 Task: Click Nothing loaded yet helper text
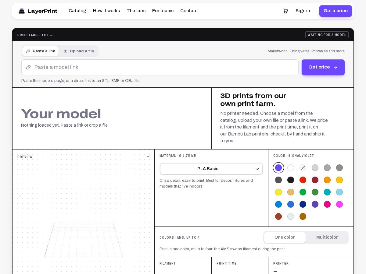(x=65, y=125)
